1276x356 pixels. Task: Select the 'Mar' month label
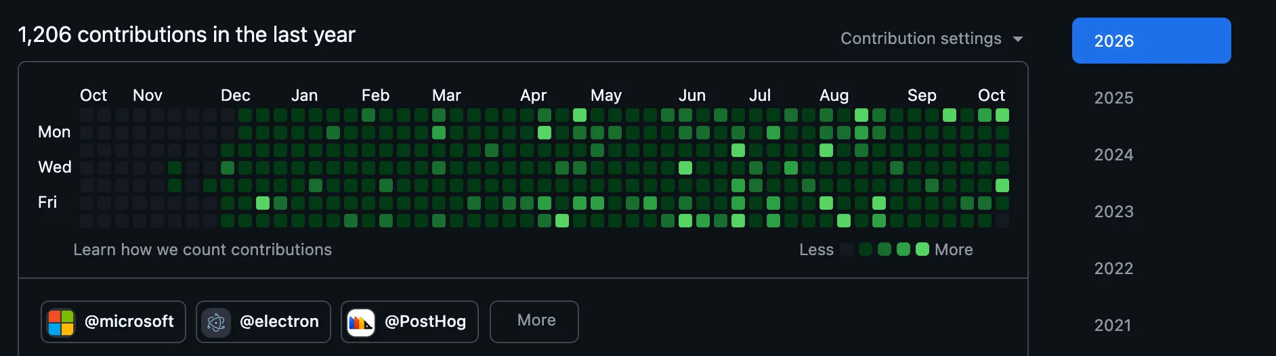tap(447, 95)
